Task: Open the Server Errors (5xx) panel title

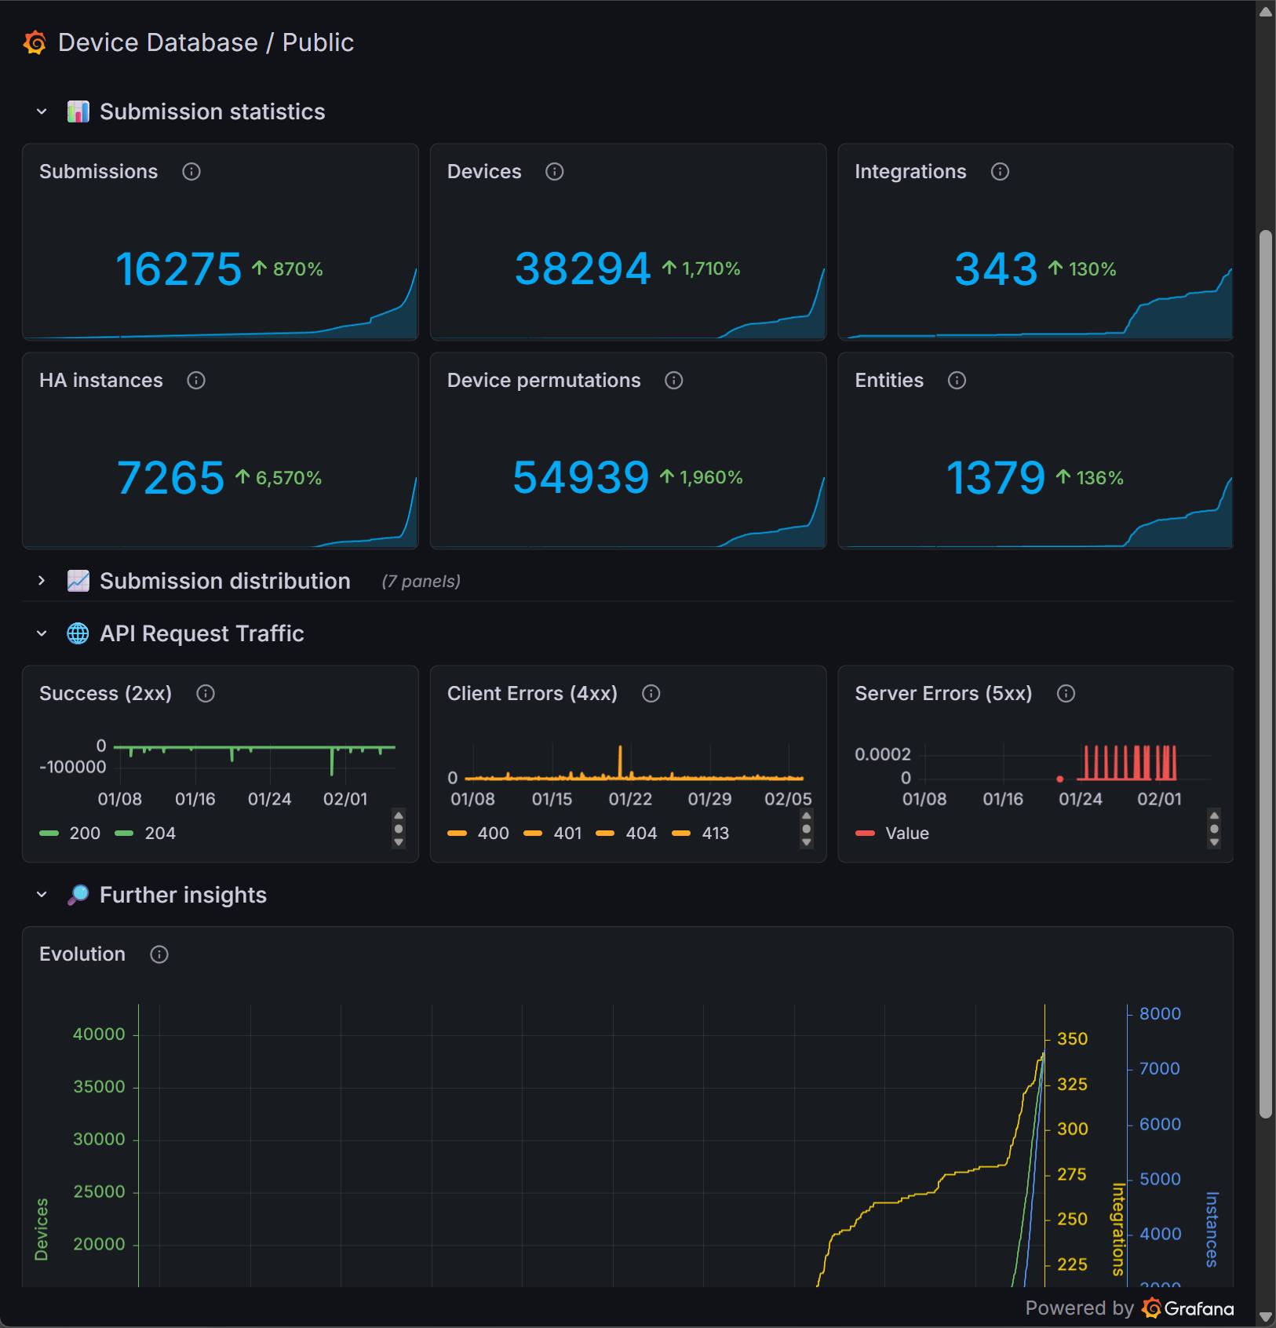Action: pos(943,694)
